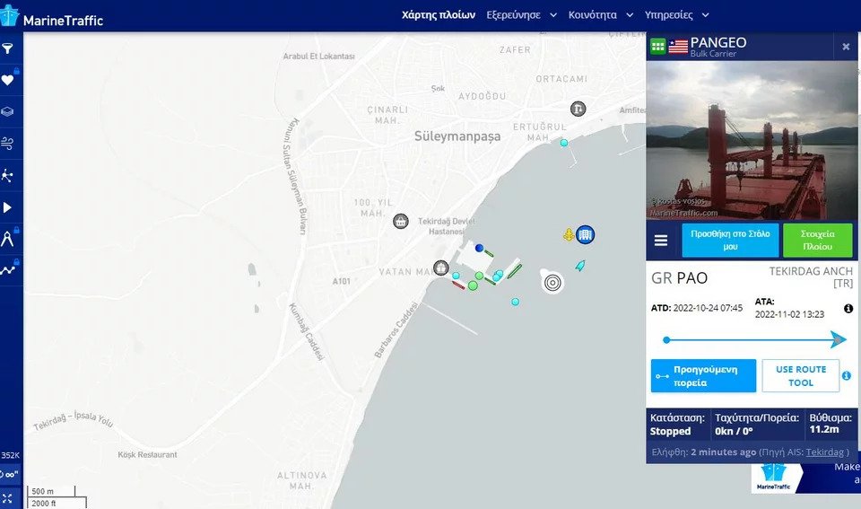Toggle fullscreen map icon
The width and height of the screenshot is (861, 509).
[x=8, y=498]
